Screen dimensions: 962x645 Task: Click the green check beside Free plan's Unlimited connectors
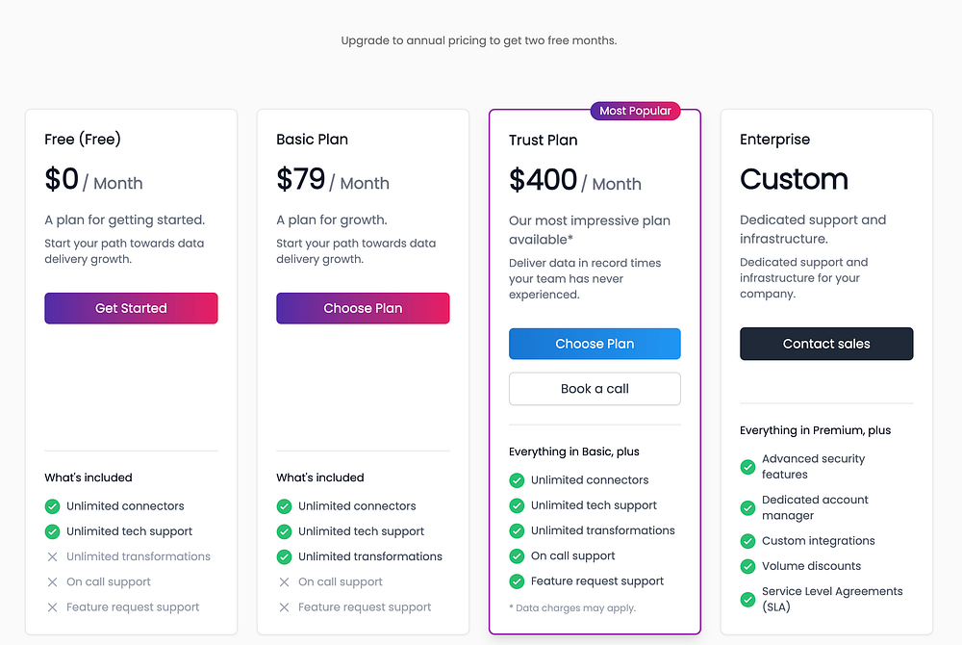click(52, 506)
